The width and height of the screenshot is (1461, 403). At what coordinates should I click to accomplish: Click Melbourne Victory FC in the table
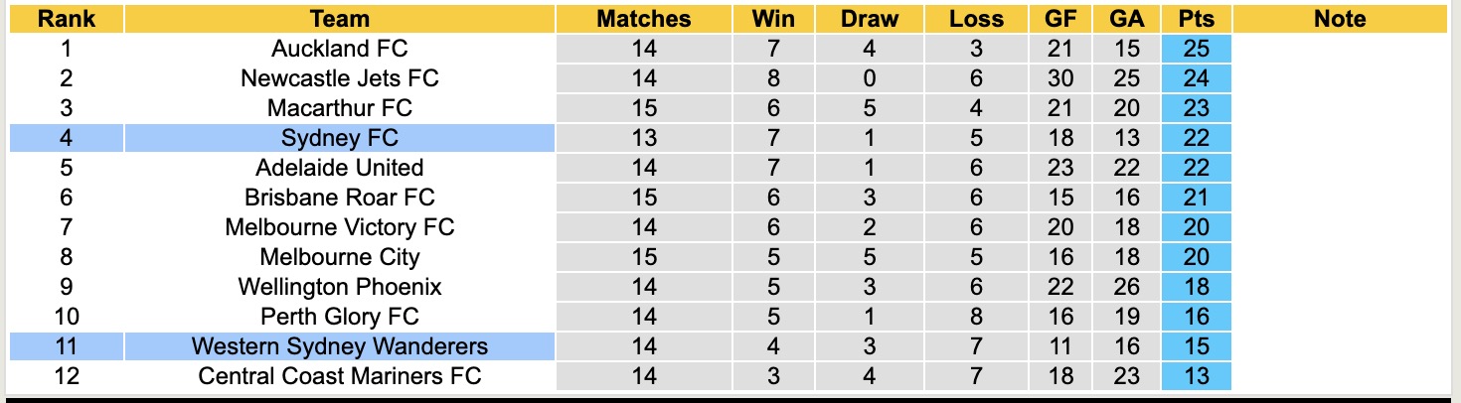click(339, 227)
